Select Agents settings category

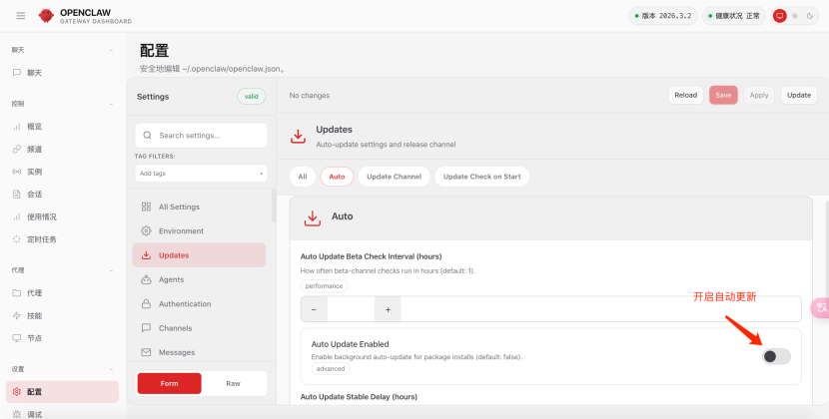(199, 279)
